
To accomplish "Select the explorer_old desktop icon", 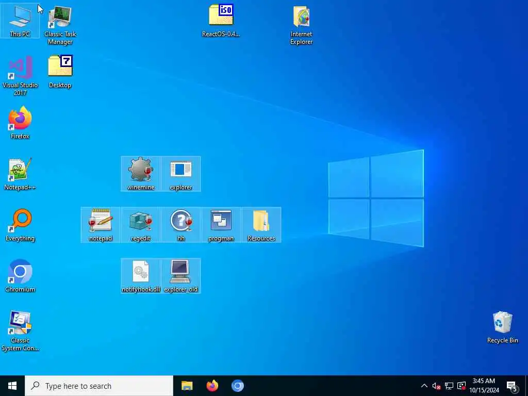I will point(181,276).
